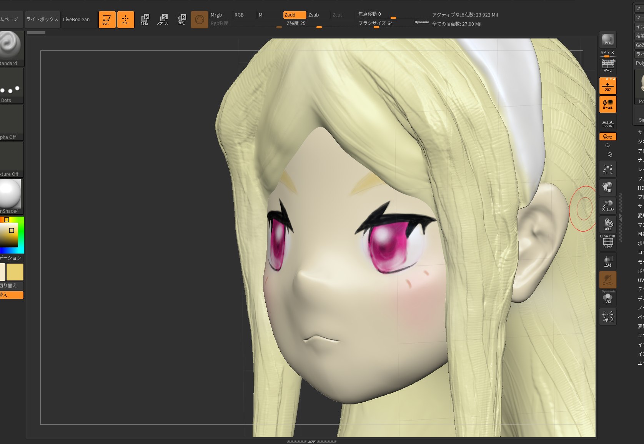The height and width of the screenshot is (444, 644).
Task: Toggle Local (ローカル) rotation mode
Action: (608, 104)
